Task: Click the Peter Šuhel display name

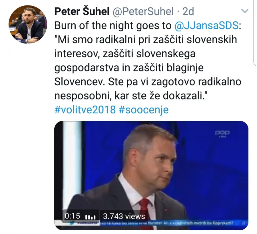Action: 82,11
